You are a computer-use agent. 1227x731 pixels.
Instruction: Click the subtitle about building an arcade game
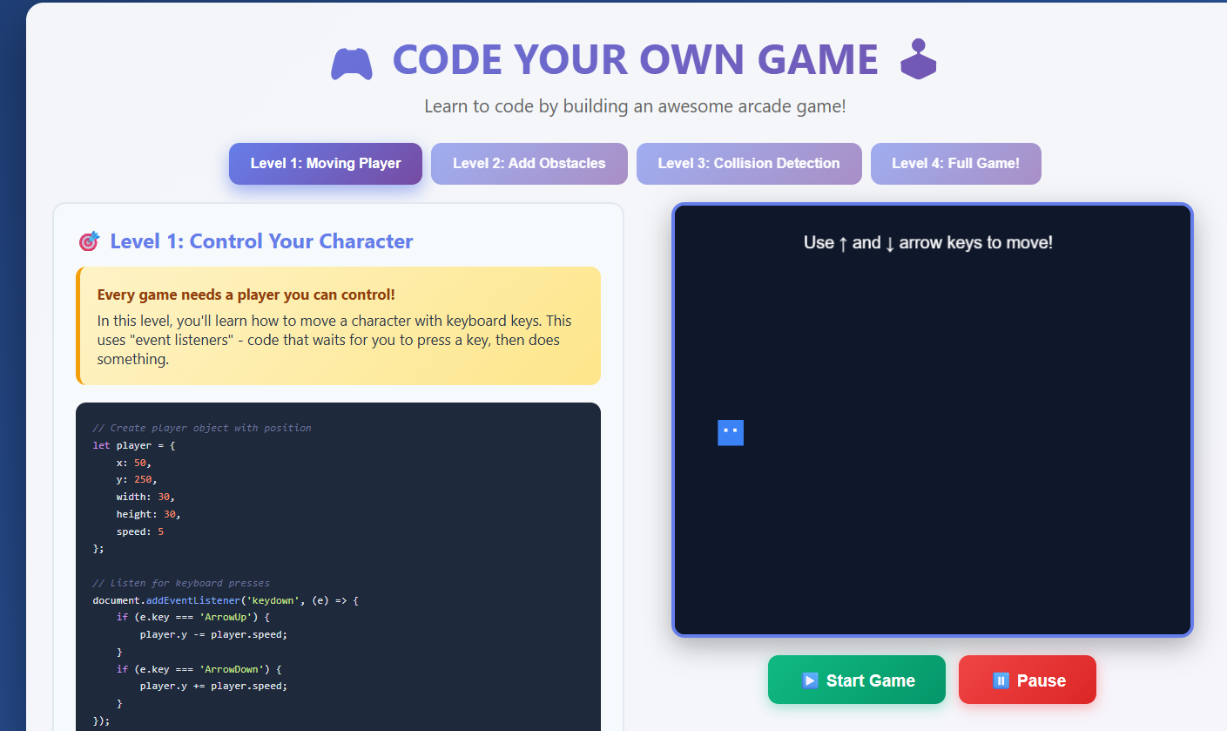click(634, 105)
